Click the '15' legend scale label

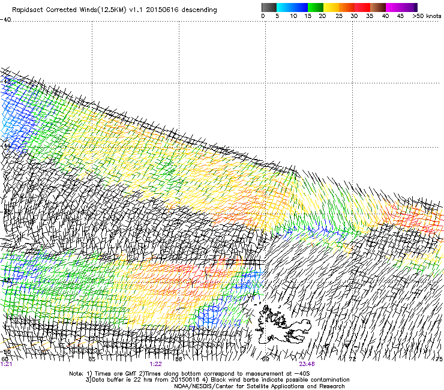click(308, 16)
